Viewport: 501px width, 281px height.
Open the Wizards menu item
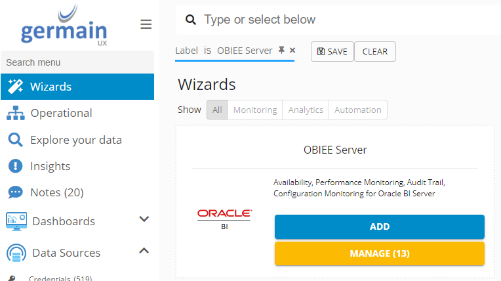tap(77, 87)
